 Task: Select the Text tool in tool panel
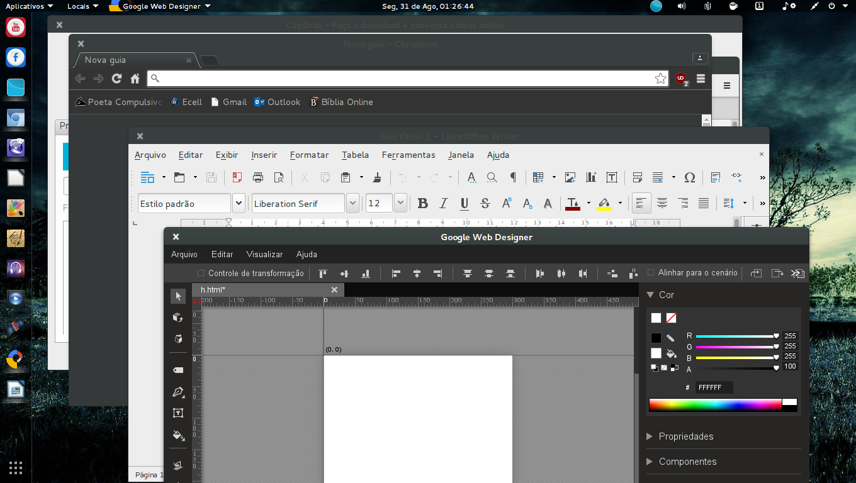click(x=178, y=413)
